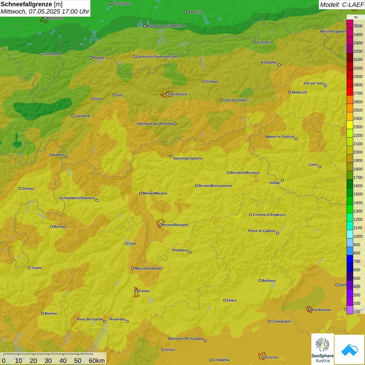Click the 1500 m green legend swatch

click(350, 192)
